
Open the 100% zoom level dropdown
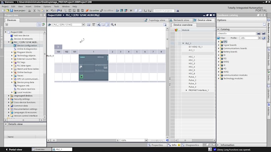146,140
